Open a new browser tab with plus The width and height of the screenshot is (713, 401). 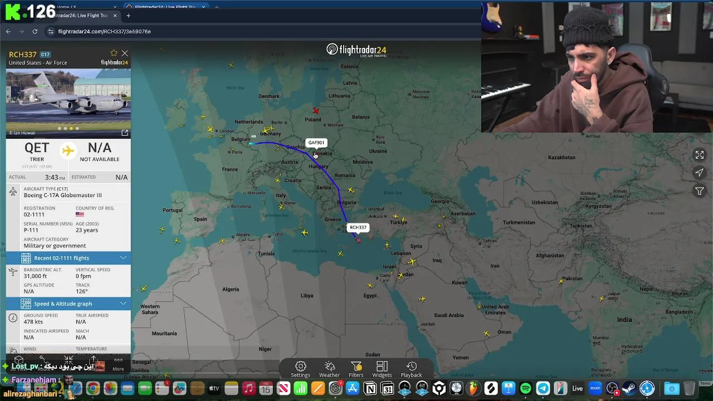tap(128, 16)
